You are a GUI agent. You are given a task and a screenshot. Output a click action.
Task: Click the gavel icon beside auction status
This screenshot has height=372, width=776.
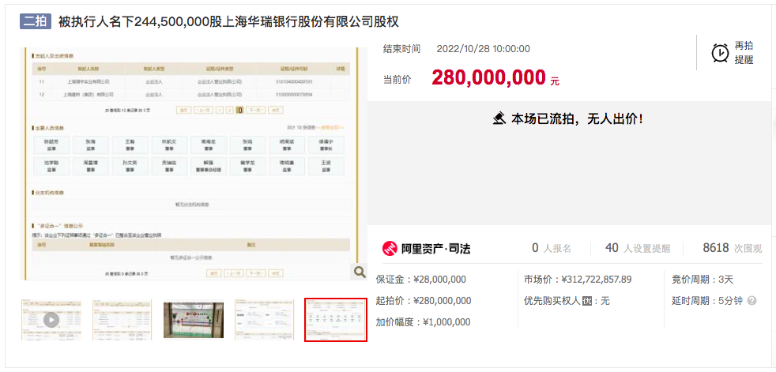pos(499,118)
